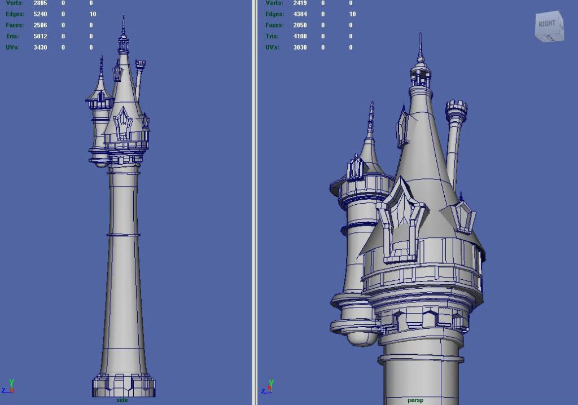Click the UVs value 3430 in side view
Image resolution: width=578 pixels, height=405 pixels.
tap(40, 47)
